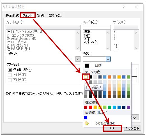Close the セルの書式設定 dialog
The height and width of the screenshot is (136, 147).
click(136, 7)
